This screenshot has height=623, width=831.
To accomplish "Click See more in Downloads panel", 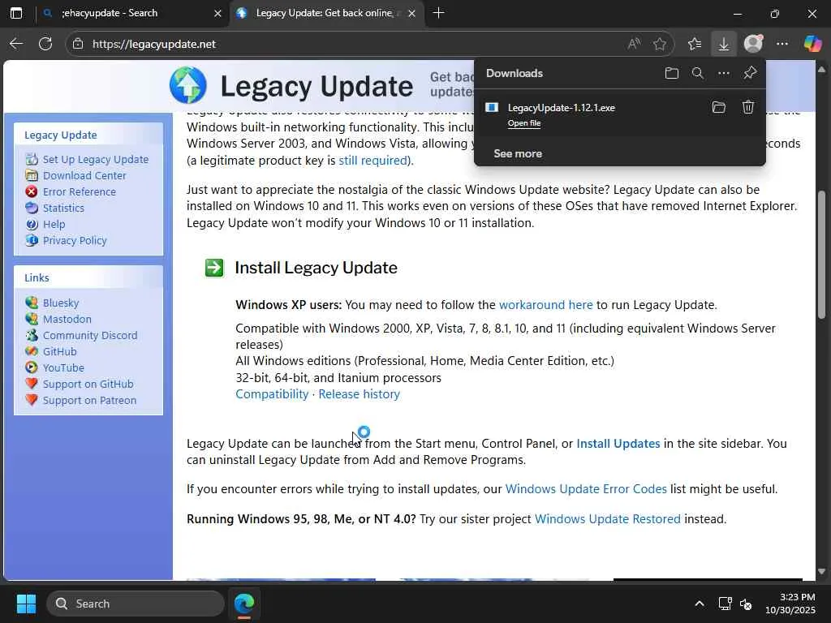I will tap(518, 153).
